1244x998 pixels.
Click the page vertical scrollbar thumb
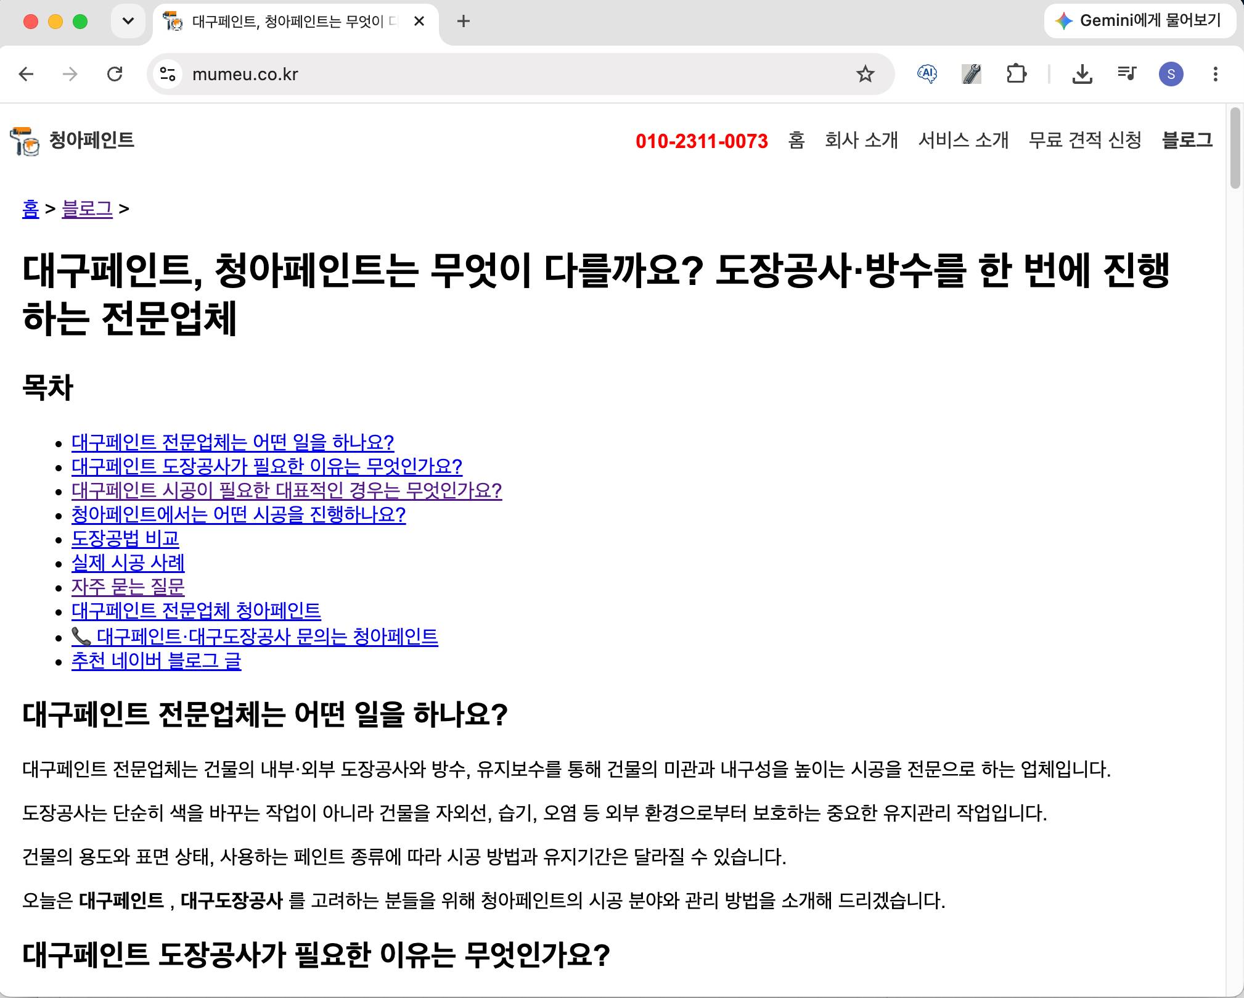click(x=1235, y=148)
